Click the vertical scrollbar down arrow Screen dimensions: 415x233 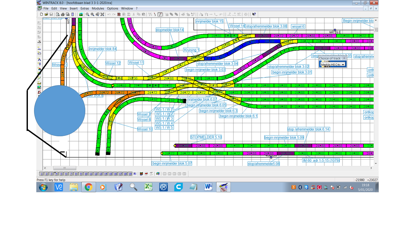point(376,164)
